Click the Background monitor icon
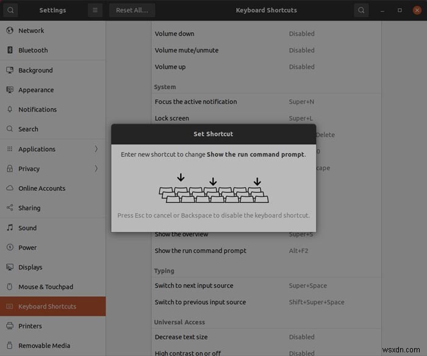Viewport: 427px width, 356px height. click(x=10, y=70)
